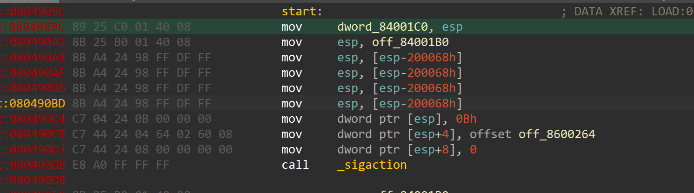The width and height of the screenshot is (694, 193).
Task: Click the mov mnemonic at address 080490B6
Action: (x=292, y=88)
